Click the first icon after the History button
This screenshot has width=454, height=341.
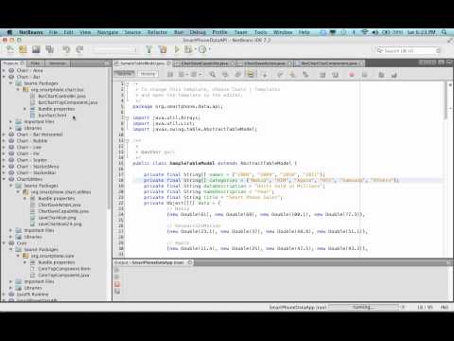pos(170,75)
